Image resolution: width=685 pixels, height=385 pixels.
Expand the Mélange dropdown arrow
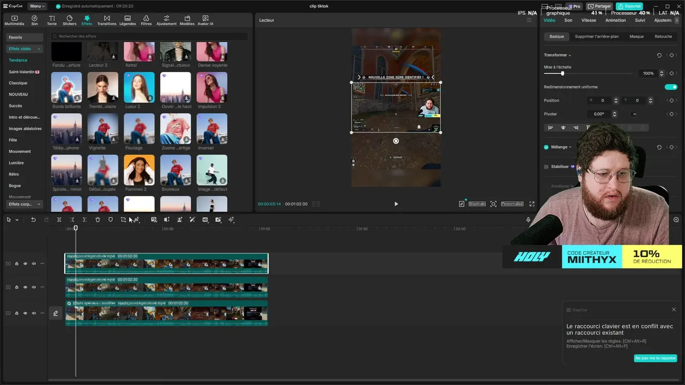(570, 147)
